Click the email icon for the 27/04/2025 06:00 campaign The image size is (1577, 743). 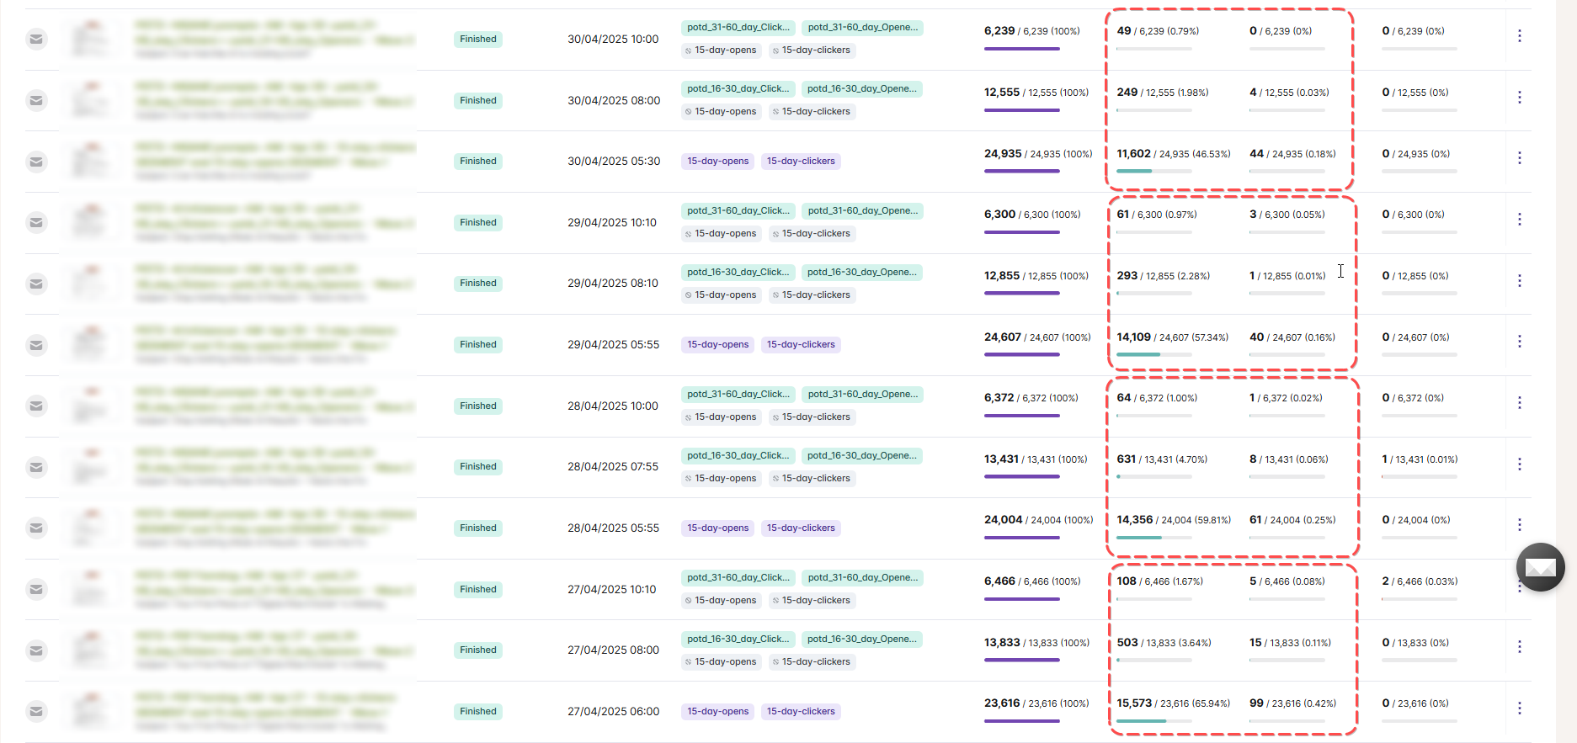coord(36,712)
